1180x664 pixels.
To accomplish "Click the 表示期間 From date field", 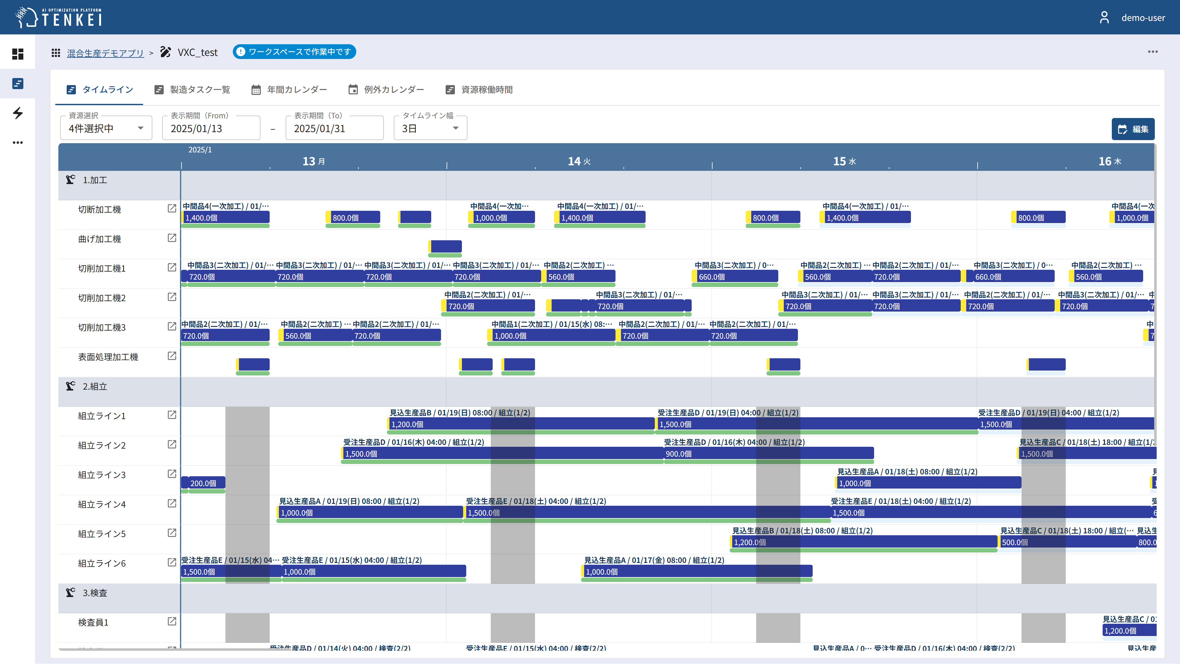I will click(211, 128).
